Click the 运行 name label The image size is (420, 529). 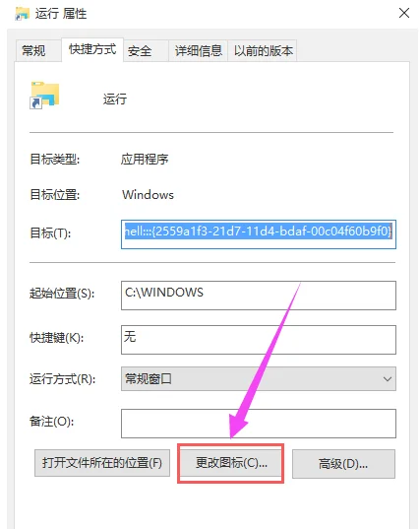pyautogui.click(x=115, y=99)
